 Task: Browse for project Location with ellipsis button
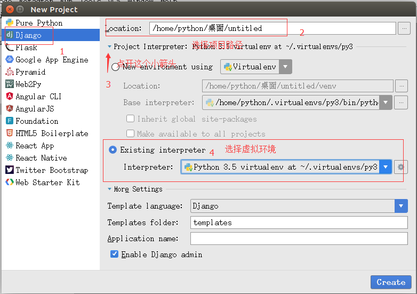[404, 28]
